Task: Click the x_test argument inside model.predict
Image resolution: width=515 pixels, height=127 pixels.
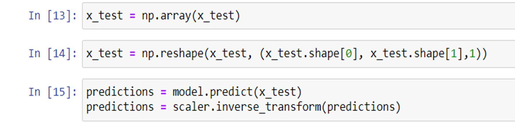Action: pos(277,92)
